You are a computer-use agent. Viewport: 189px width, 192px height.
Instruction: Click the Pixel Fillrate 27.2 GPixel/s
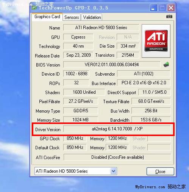click(x=81, y=101)
